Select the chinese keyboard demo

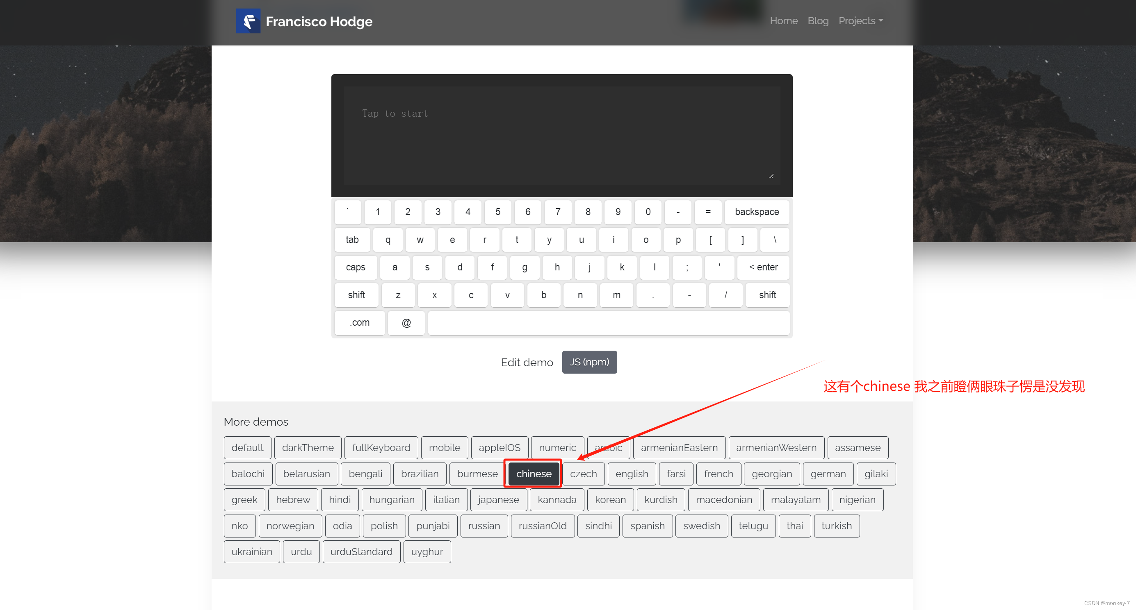533,473
